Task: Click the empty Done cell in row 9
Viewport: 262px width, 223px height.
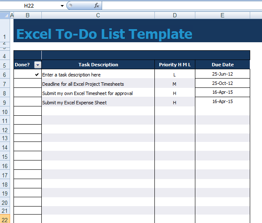Action: click(27, 101)
